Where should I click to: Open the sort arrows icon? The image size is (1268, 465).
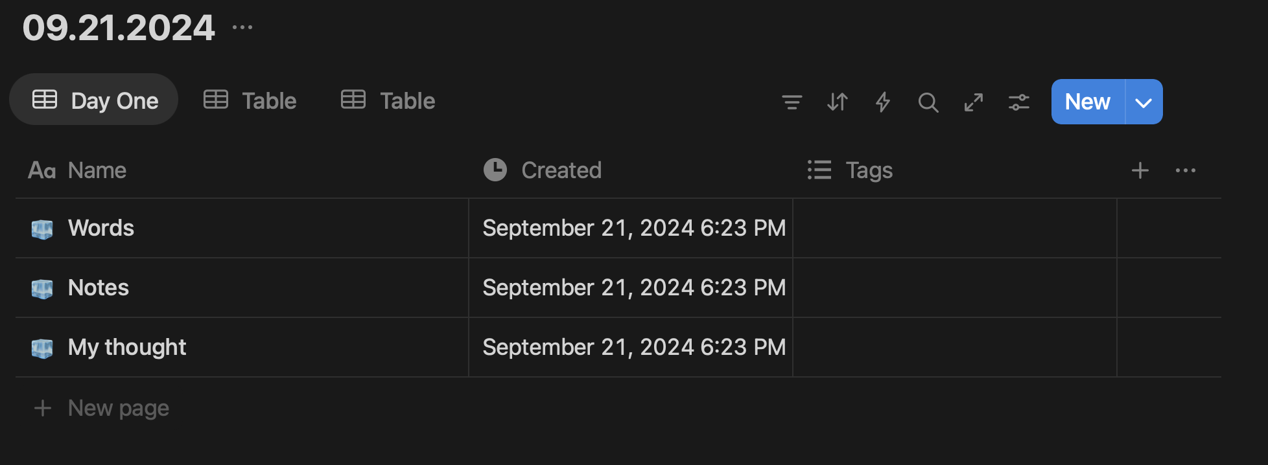pos(837,102)
